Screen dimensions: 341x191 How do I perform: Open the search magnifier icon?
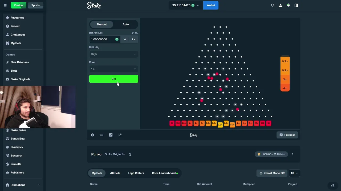(273, 5)
